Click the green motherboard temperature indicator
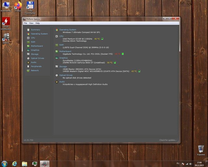This screenshot has height=167, width=208. pyautogui.click(x=123, y=54)
